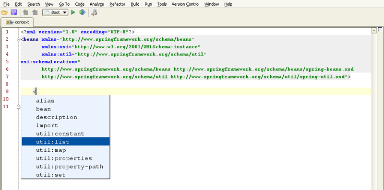Toggle the fold marker beside line 11
This screenshot has height=190, width=384.
[18, 107]
